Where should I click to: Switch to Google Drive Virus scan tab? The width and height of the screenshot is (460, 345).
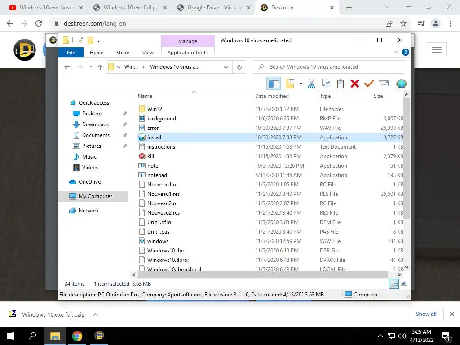(x=214, y=8)
